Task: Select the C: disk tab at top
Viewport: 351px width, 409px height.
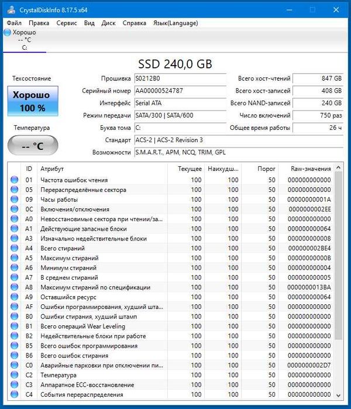Action: tap(25, 40)
